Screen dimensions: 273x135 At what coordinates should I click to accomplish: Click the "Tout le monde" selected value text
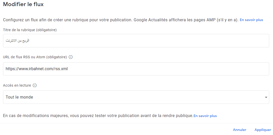[x=19, y=97]
